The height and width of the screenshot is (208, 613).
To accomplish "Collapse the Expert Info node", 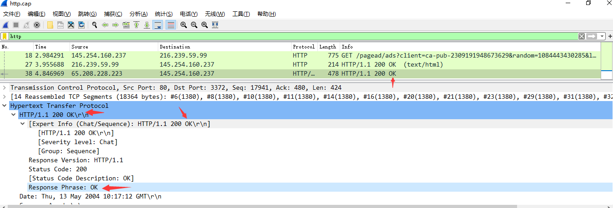I will click(23, 124).
